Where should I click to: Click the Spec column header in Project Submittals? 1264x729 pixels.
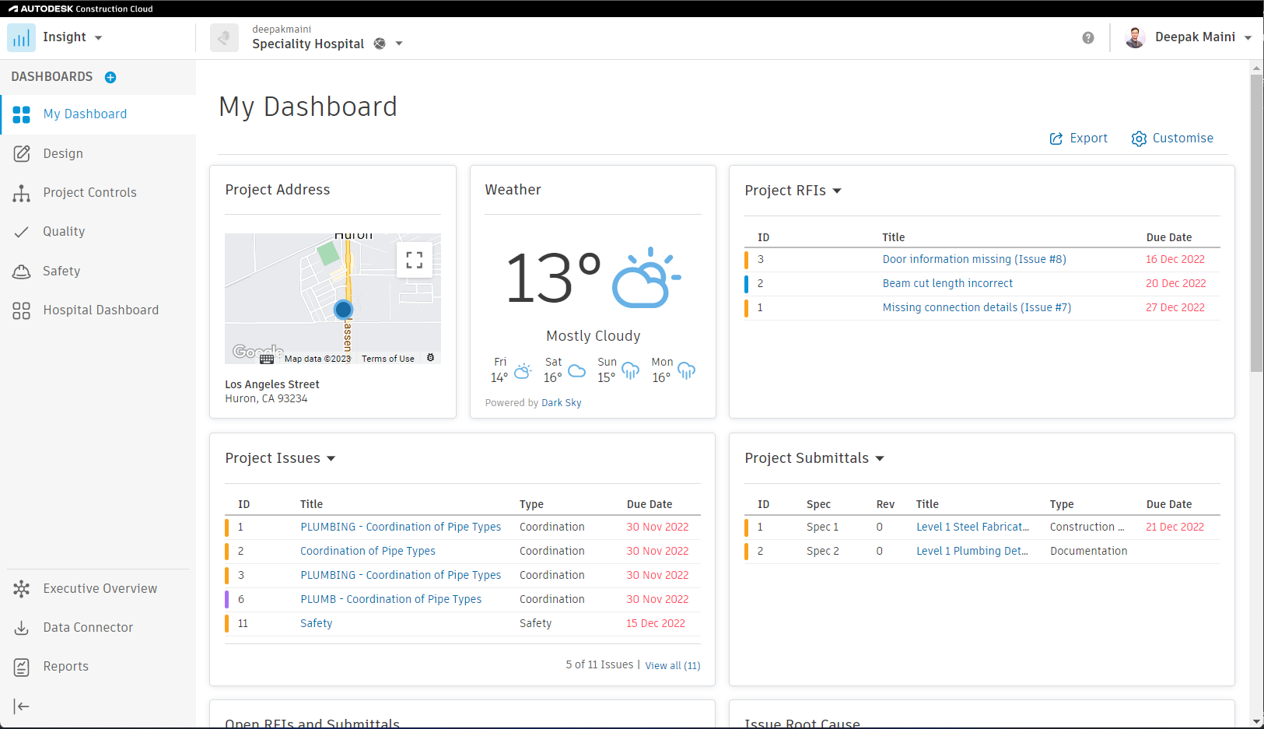[818, 504]
